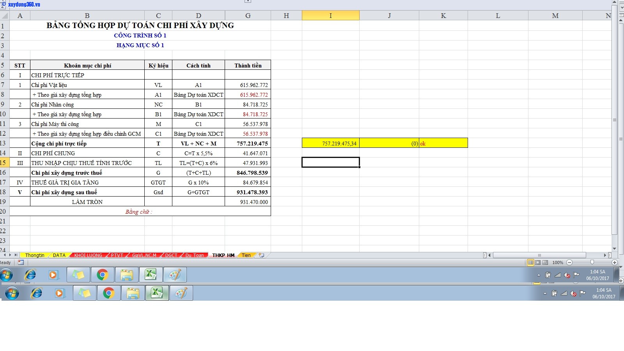Image resolution: width=624 pixels, height=351 pixels.
Task: Jump to last sheet using tab navigation arrow
Action: coord(16,255)
